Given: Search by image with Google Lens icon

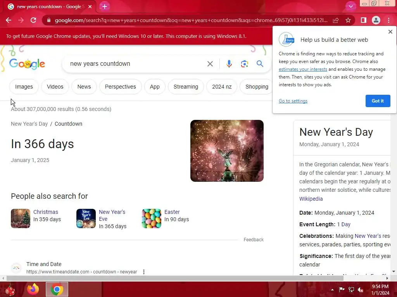Looking at the screenshot, I should pos(244,64).
